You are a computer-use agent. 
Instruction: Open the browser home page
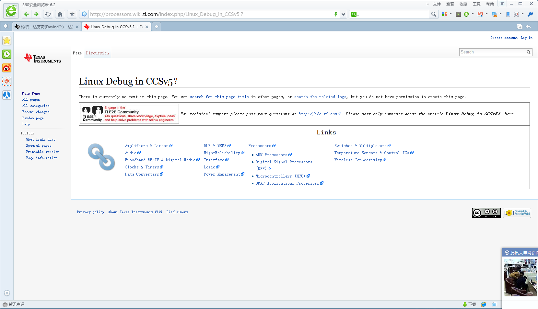(60, 14)
